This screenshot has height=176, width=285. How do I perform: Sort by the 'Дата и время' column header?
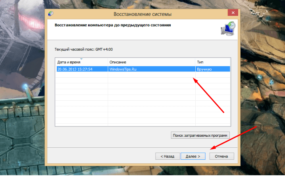pyautogui.click(x=81, y=62)
